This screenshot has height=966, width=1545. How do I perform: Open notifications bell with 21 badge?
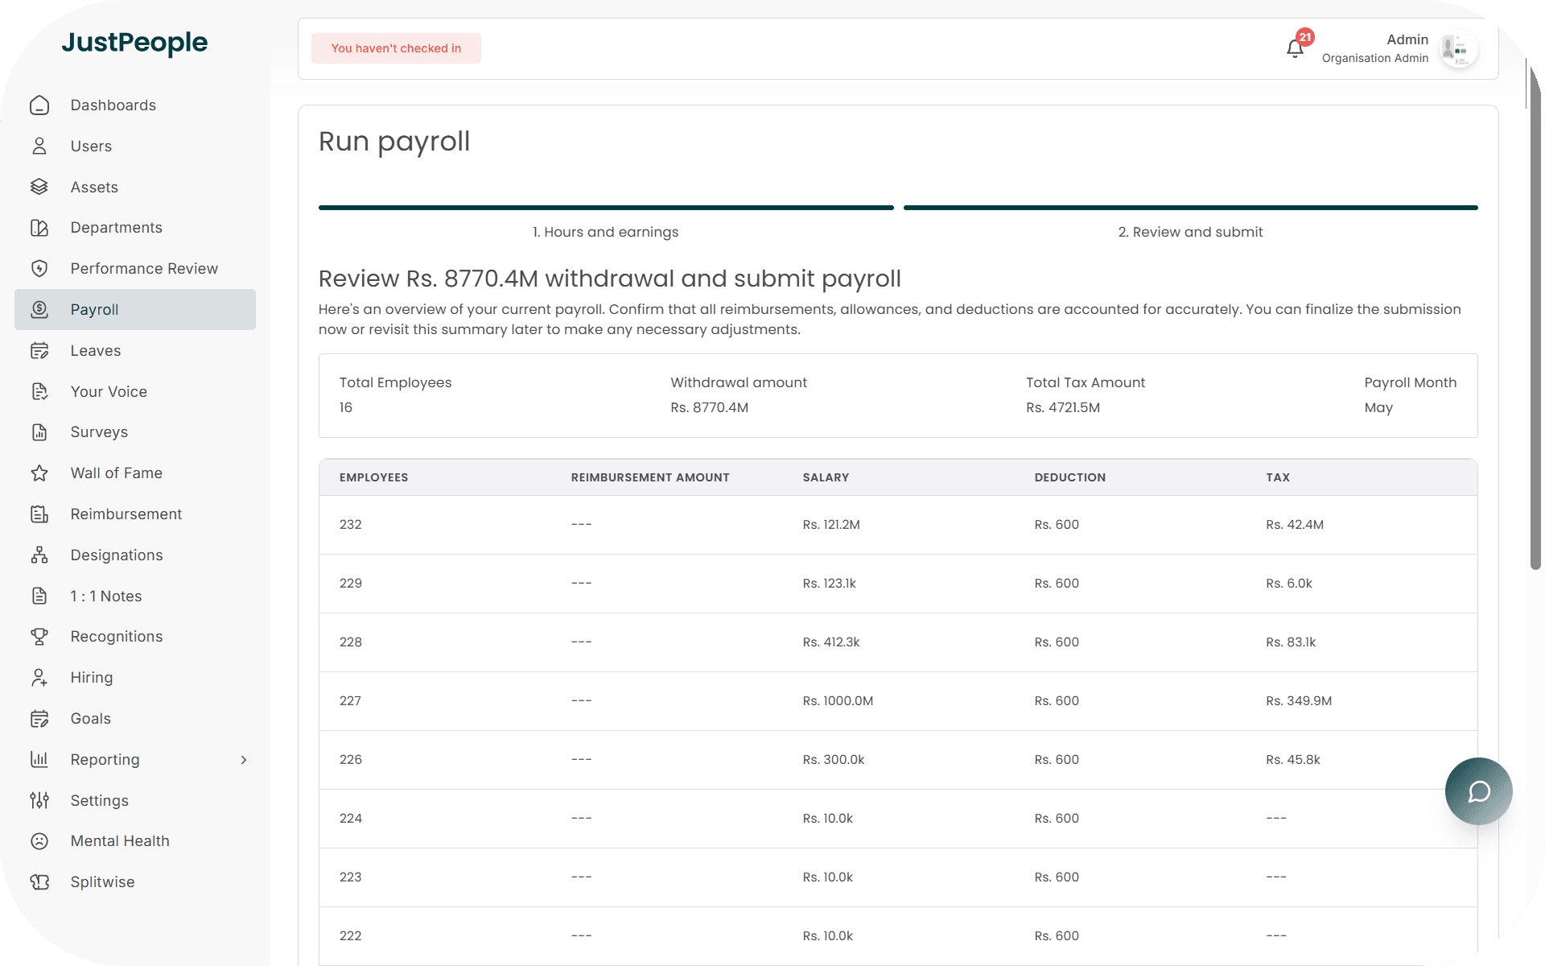1296,48
